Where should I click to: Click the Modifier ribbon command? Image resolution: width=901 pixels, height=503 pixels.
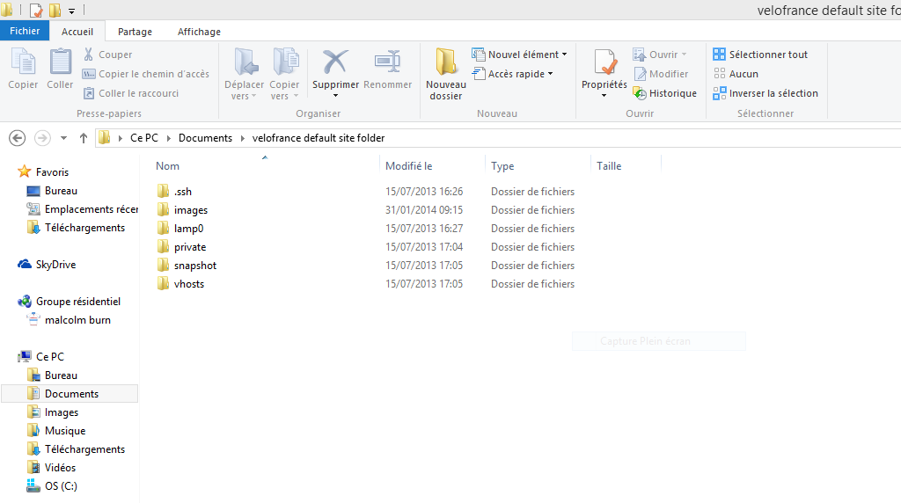click(661, 74)
